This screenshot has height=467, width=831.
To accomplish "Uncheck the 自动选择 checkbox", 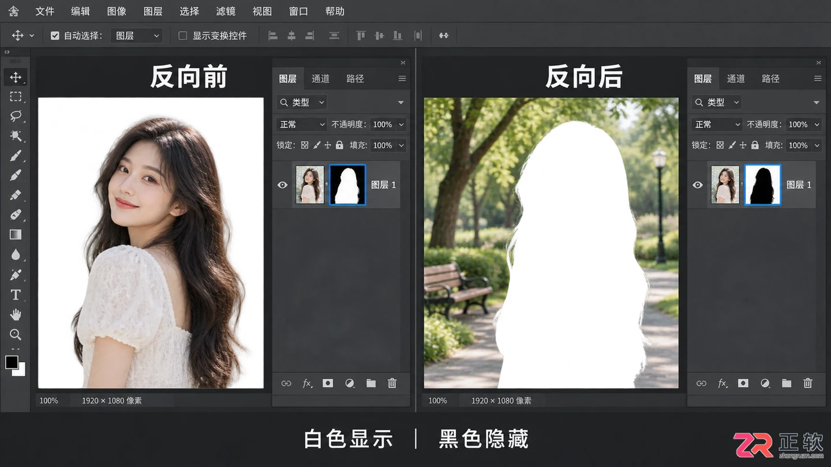I will [x=55, y=36].
